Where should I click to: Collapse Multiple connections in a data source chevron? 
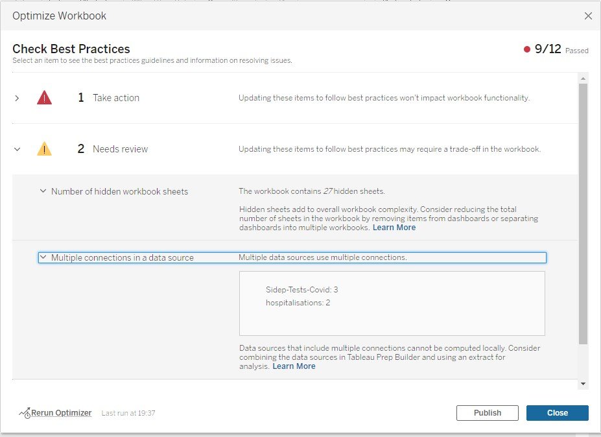click(43, 257)
